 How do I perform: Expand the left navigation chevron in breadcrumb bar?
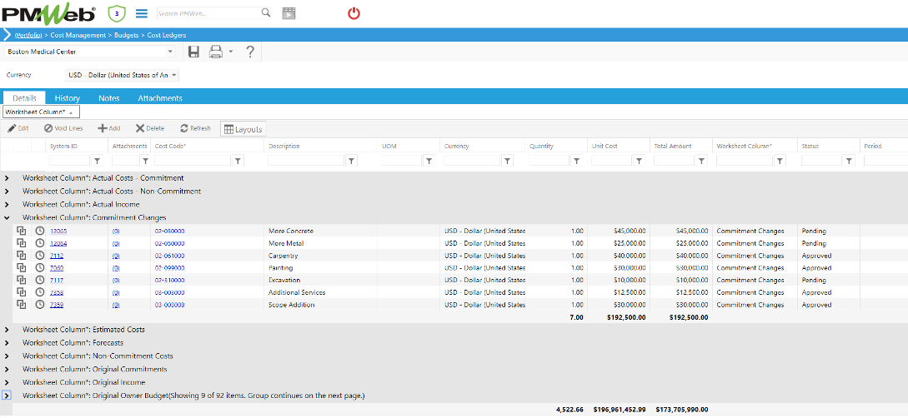pos(7,35)
